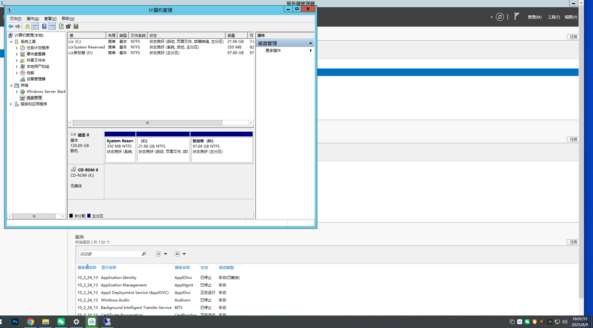Expand the 服务和应用程序 tree node
Screen dimensions: 593x328
(x=11, y=104)
